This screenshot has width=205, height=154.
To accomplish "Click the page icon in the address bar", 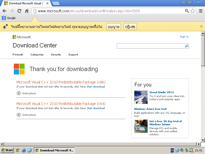I will pyautogui.click(x=35, y=11).
